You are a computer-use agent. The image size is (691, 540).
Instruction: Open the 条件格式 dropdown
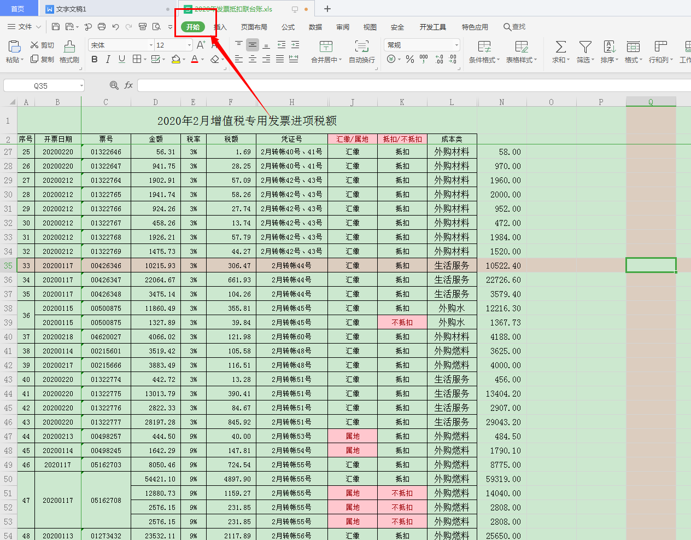pos(484,52)
